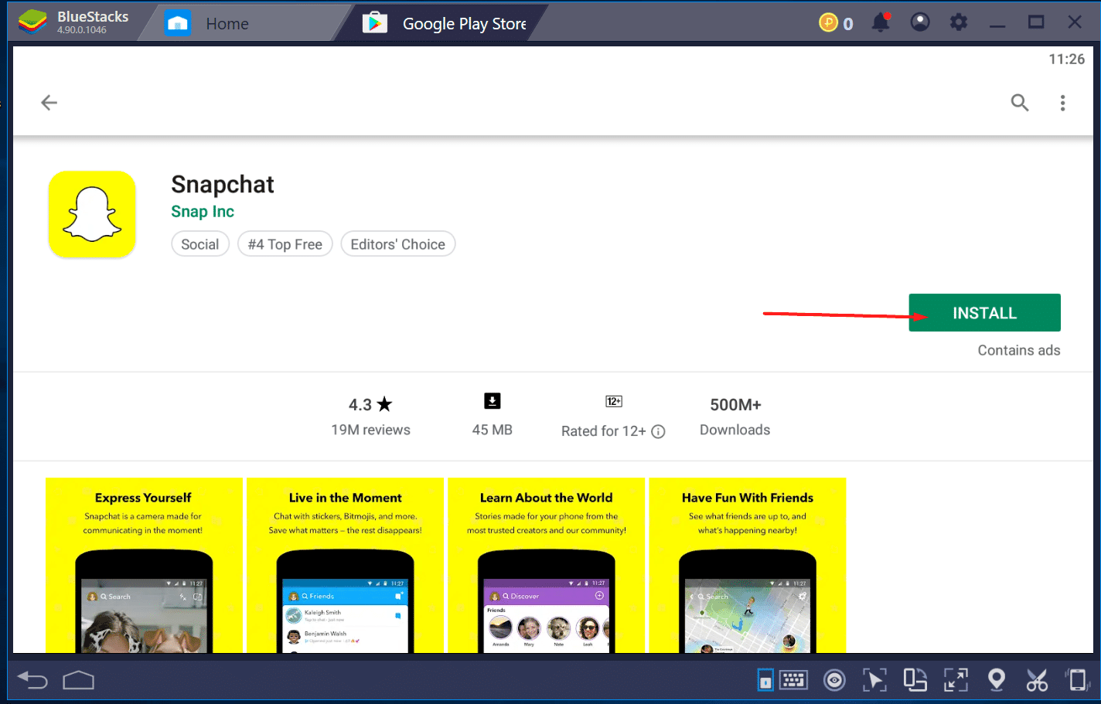
Task: Click the 45 MB download size icon
Action: (x=493, y=401)
